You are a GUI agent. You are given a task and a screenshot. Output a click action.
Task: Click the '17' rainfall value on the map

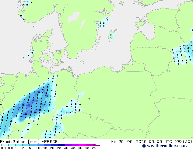27,106
